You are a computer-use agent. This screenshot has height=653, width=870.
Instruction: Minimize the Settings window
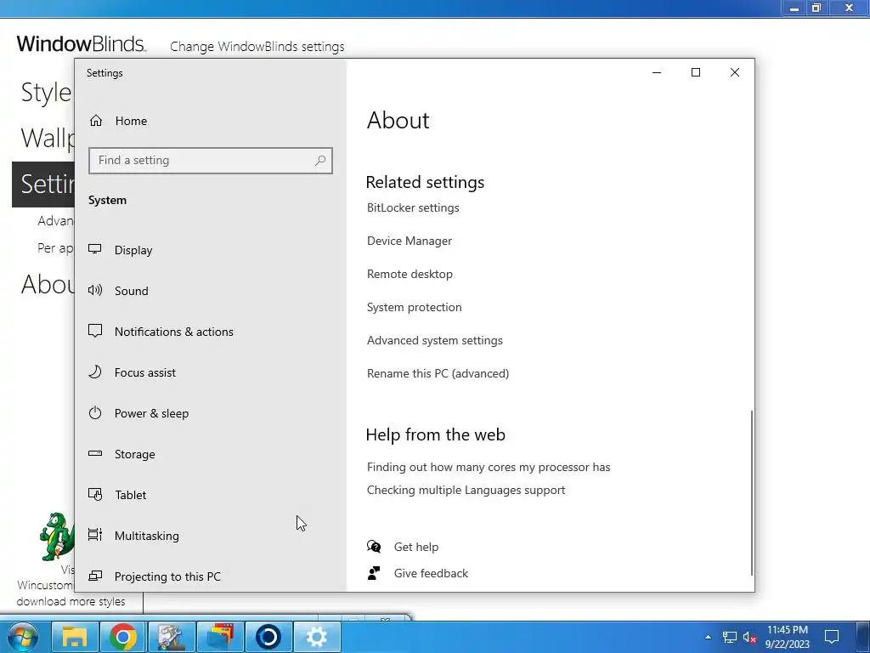point(657,73)
